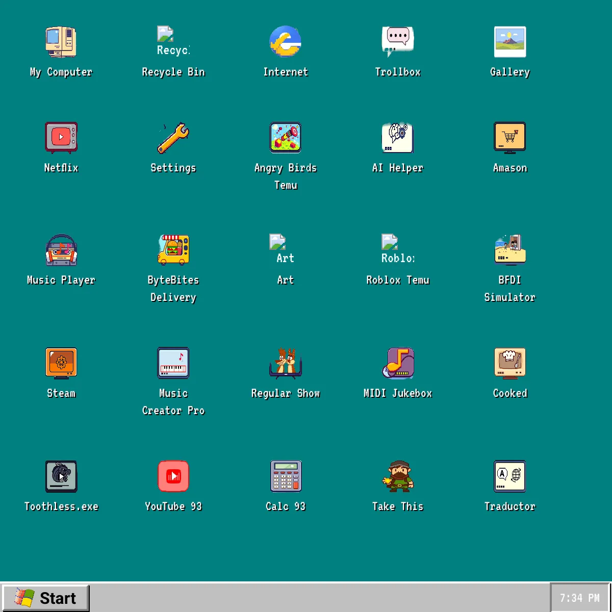Screen dimensions: 612x612
Task: Launch the MIDI Jukebox note icon
Action: coord(398,363)
